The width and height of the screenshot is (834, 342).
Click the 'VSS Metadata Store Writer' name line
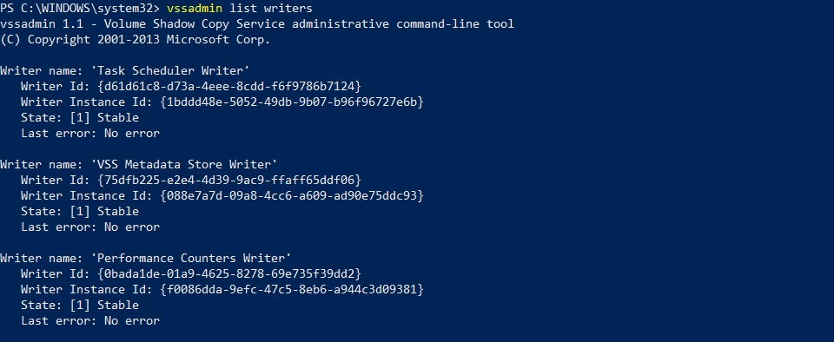click(x=139, y=165)
